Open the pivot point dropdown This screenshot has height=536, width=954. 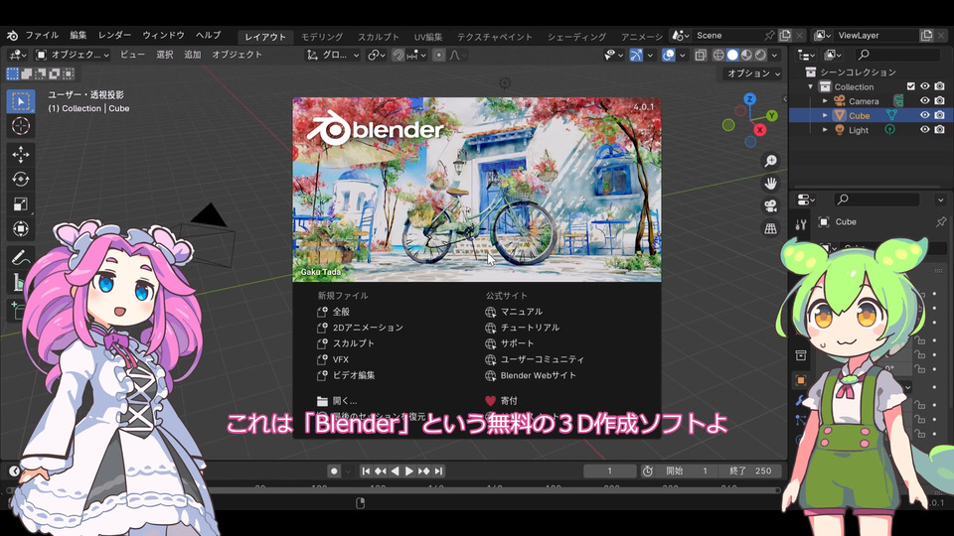coord(376,55)
